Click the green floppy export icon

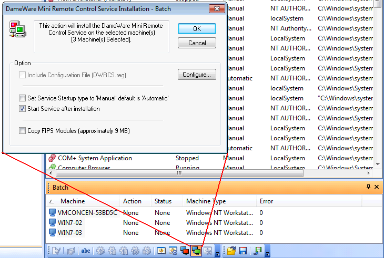(x=258, y=251)
